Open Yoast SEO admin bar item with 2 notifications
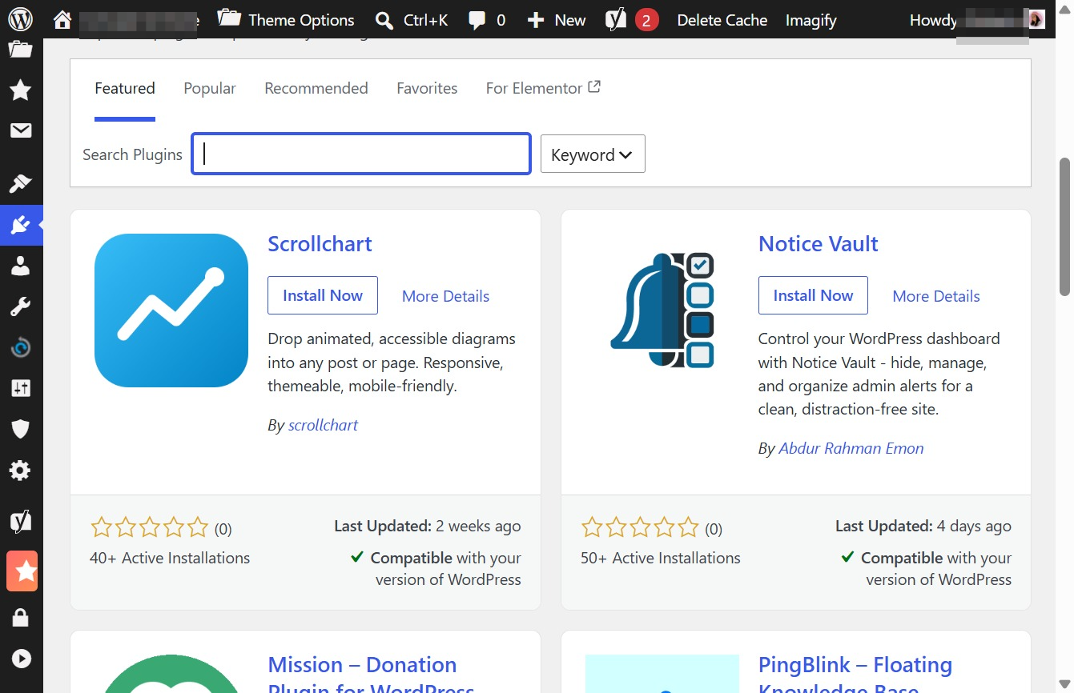The height and width of the screenshot is (693, 1074). pos(632,19)
